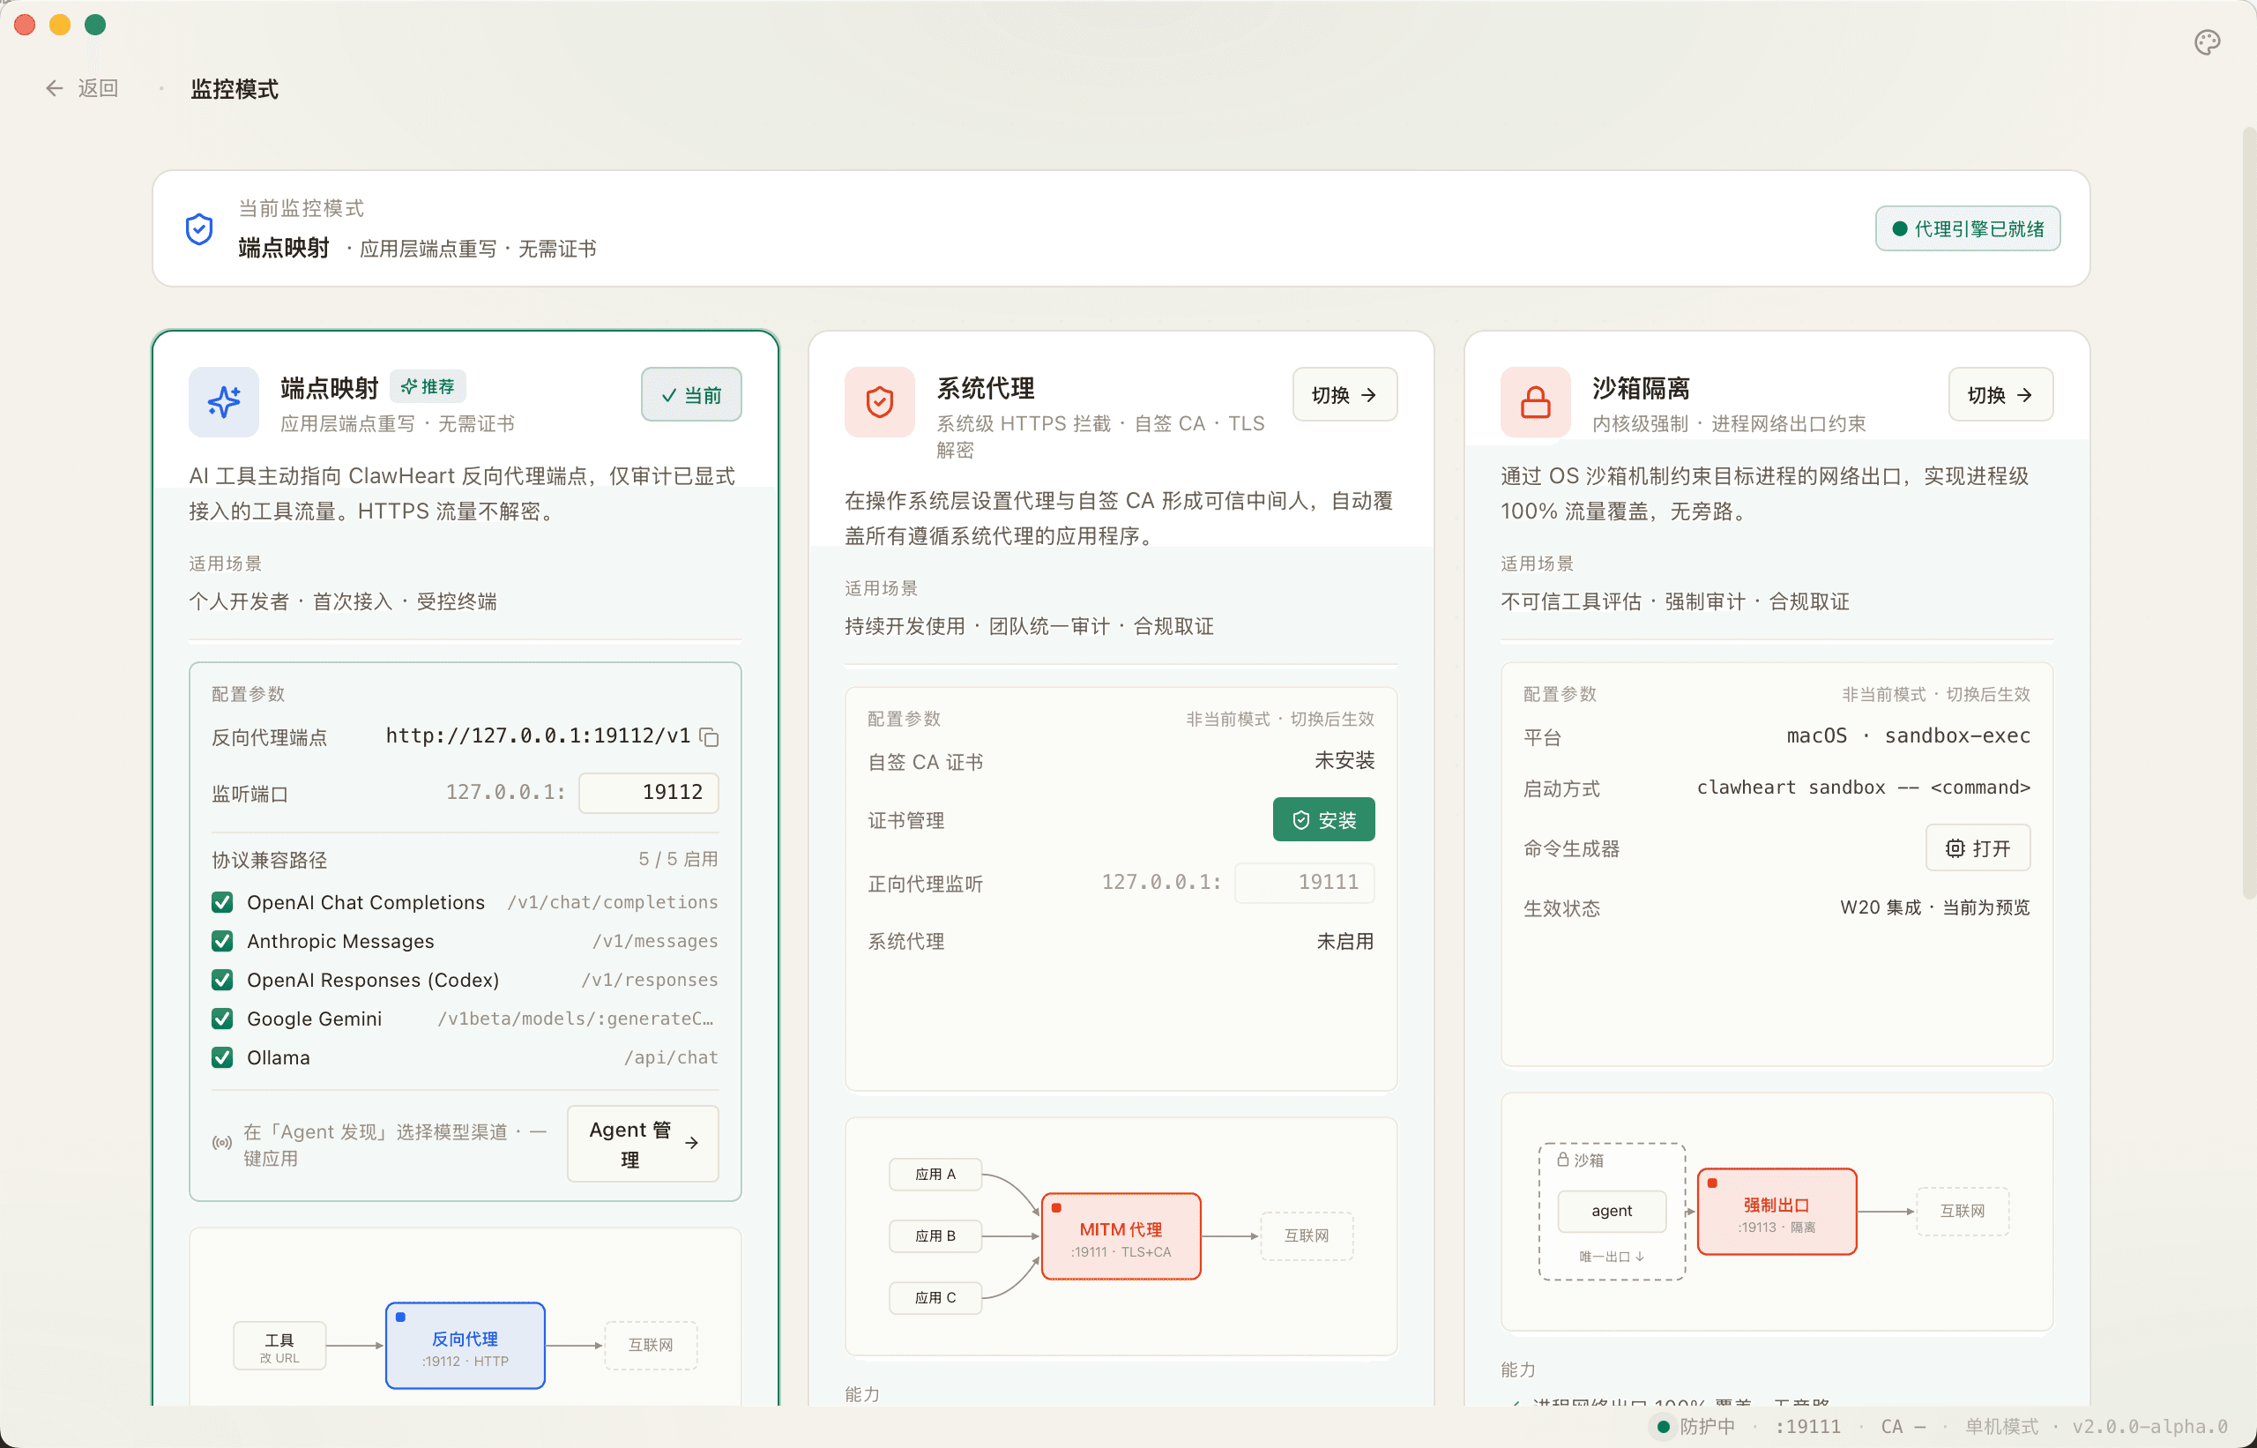Click the broadcast icon beside Agent 发现 hint
The height and width of the screenshot is (1448, 2257).
(222, 1144)
